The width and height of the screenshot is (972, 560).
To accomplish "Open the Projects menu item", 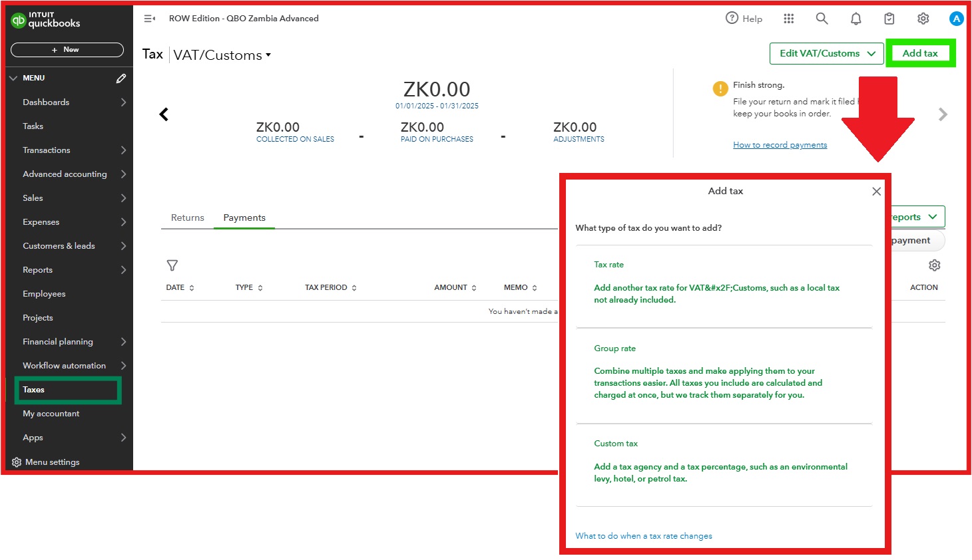I will (x=38, y=318).
